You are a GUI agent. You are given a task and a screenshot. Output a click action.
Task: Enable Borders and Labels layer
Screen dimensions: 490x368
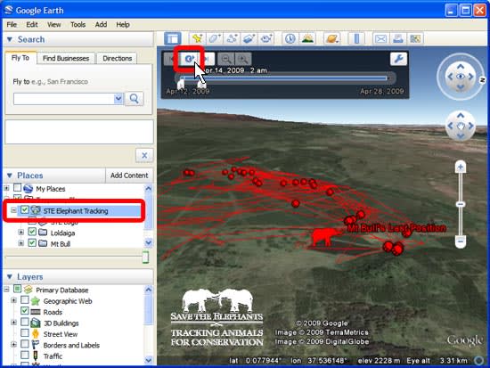coord(24,344)
